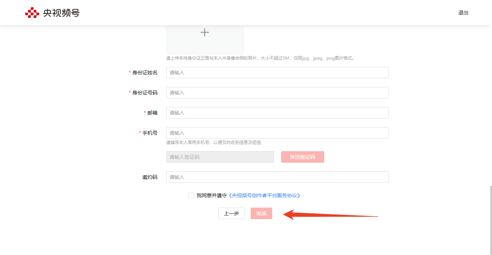492x255 pixels.
Task: Go back with the 上一步 button
Action: tap(231, 213)
